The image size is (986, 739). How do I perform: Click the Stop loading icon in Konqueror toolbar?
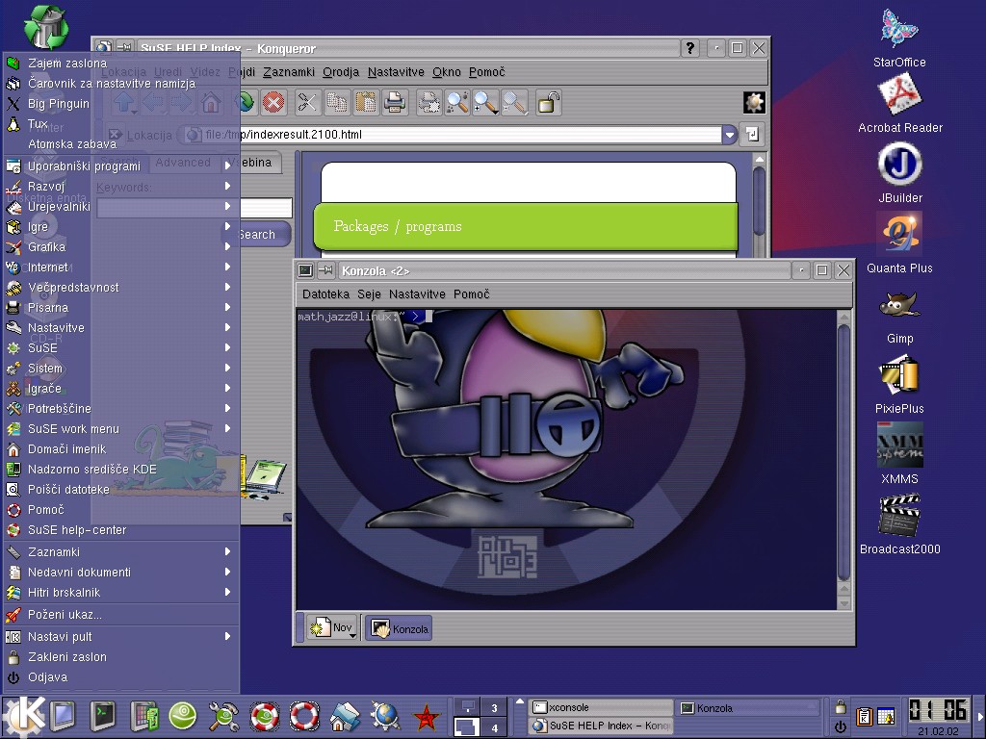(x=272, y=102)
